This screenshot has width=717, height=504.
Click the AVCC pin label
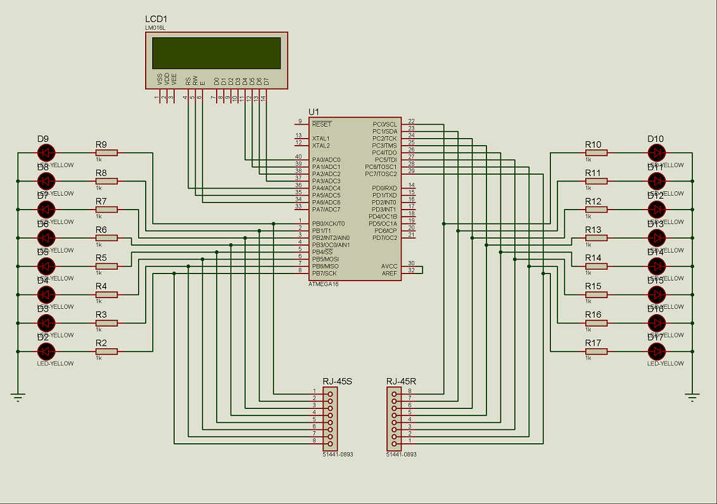390,267
